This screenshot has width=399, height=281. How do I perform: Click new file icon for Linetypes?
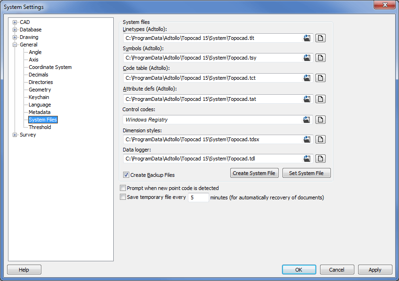(321, 38)
